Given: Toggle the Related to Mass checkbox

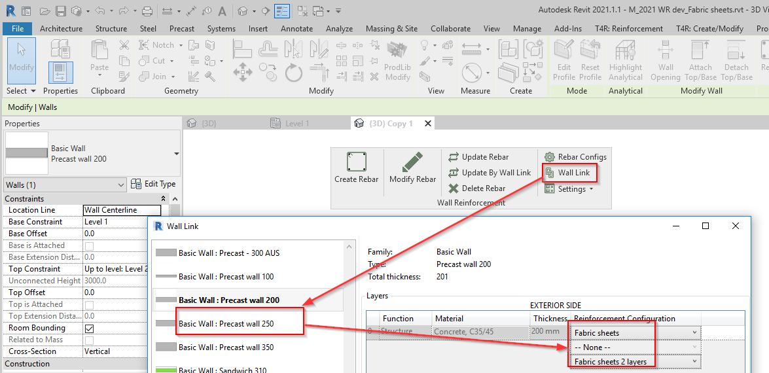Looking at the screenshot, I should point(89,340).
